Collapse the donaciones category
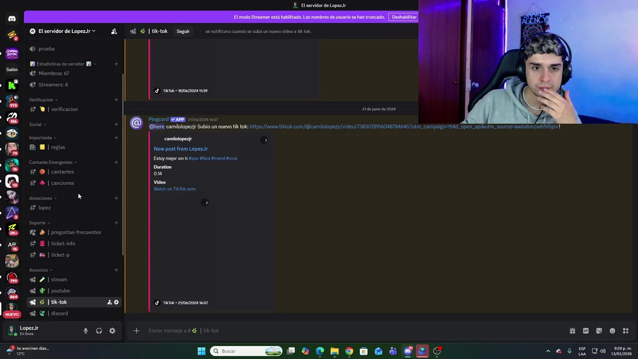638x359 pixels. (x=43, y=198)
